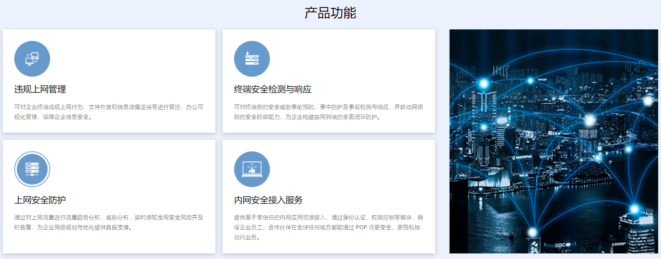Screen dimensions: 661x259
Task: Click the phrase 可对企业终端违规上网行为
Action: [49, 107]
